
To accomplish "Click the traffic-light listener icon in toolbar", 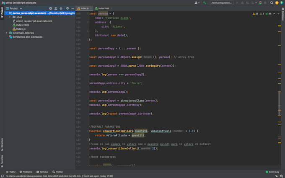I will [260, 3].
